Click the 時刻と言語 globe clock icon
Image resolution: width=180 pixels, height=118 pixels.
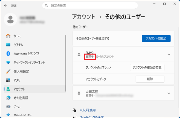pyautogui.click(x=8, y=98)
